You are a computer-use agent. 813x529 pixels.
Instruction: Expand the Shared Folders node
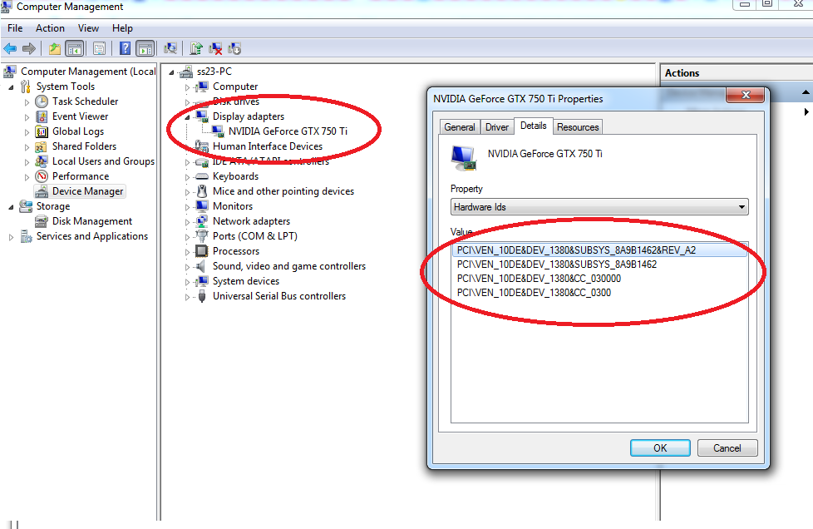click(27, 147)
